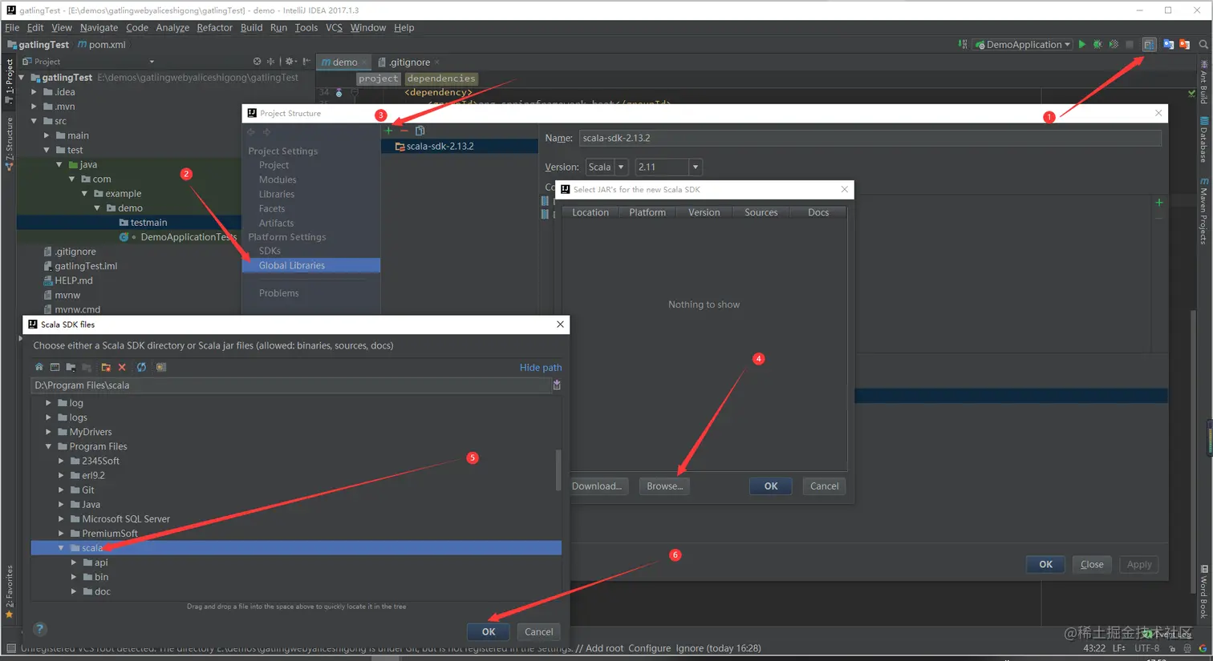Screen dimensions: 1213x661
Task: Click the Hide path link
Action: [x=541, y=367]
